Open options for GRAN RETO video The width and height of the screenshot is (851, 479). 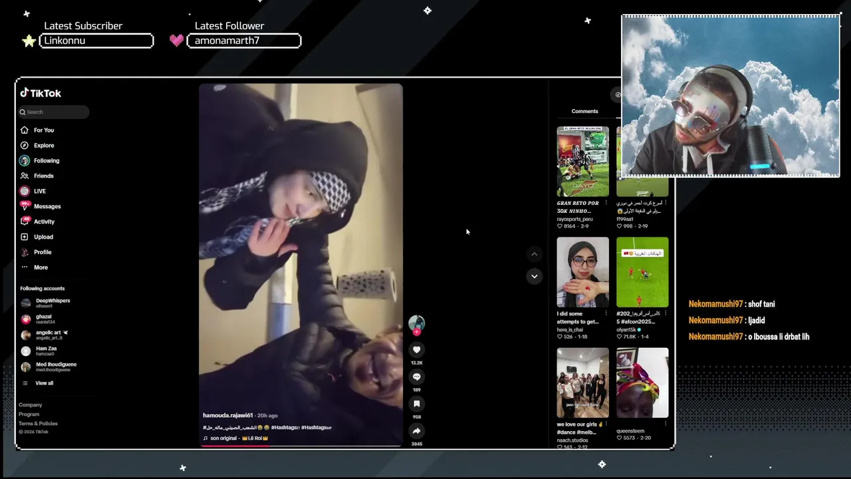(606, 203)
